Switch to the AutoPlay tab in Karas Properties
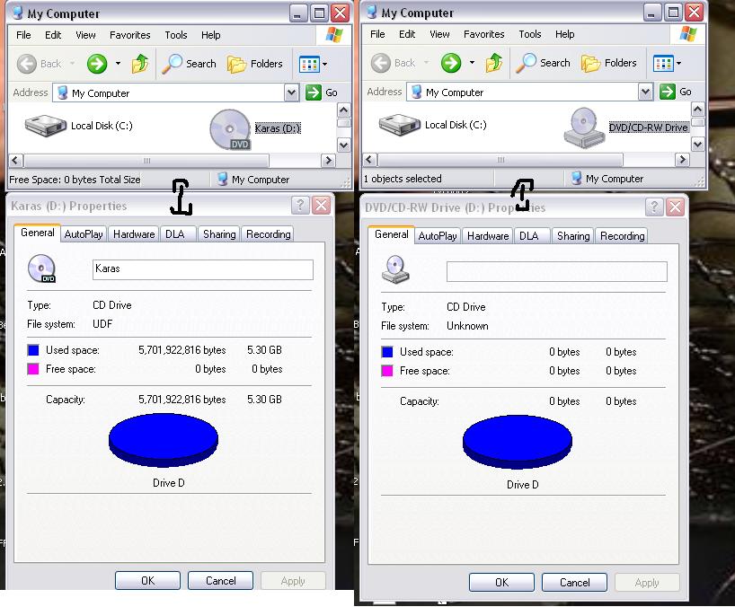This screenshot has height=607, width=735. [x=83, y=233]
